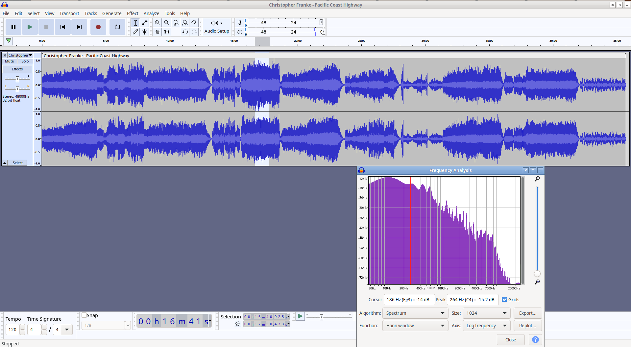Image resolution: width=631 pixels, height=347 pixels.
Task: Click the Redo arrow icon
Action: pos(194,32)
